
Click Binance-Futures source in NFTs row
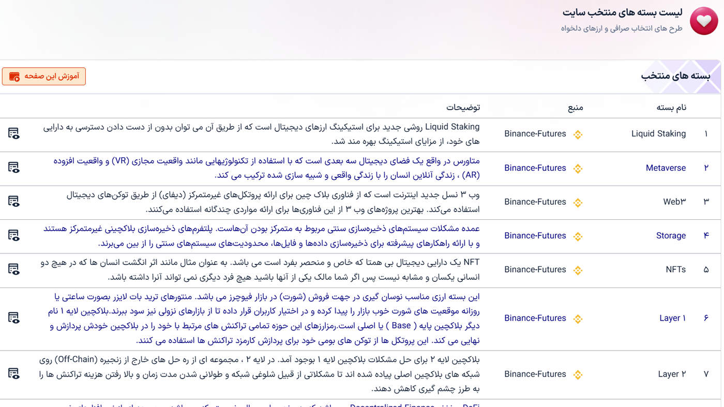[x=535, y=269]
